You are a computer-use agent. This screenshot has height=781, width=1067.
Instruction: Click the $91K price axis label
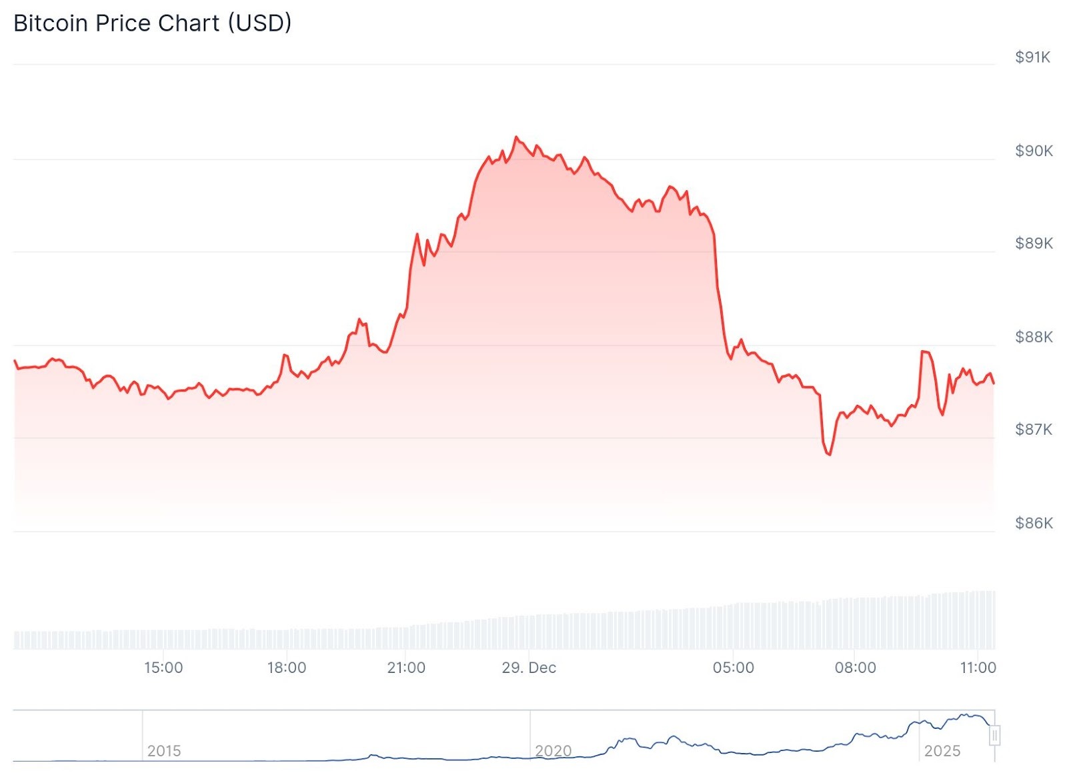pyautogui.click(x=1032, y=57)
